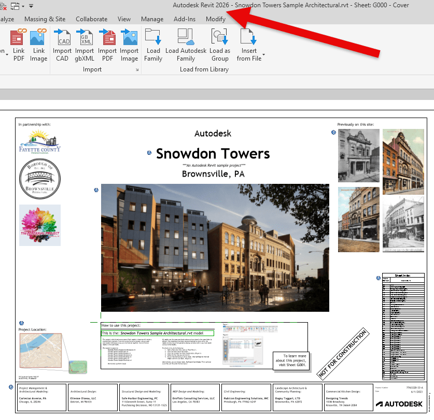This screenshot has height=420, width=434.
Task: Click the Import Image tool
Action: pyautogui.click(x=129, y=45)
